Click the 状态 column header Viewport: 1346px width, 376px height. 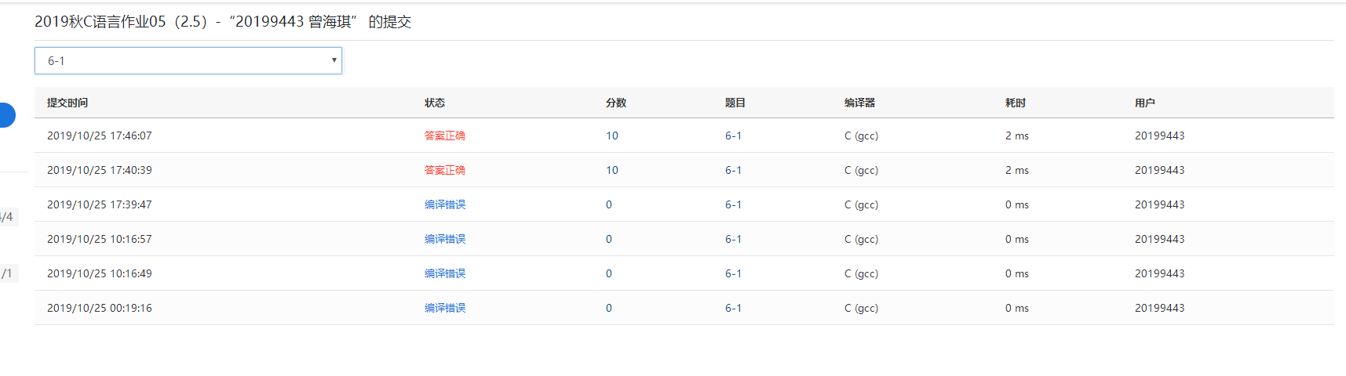(435, 103)
